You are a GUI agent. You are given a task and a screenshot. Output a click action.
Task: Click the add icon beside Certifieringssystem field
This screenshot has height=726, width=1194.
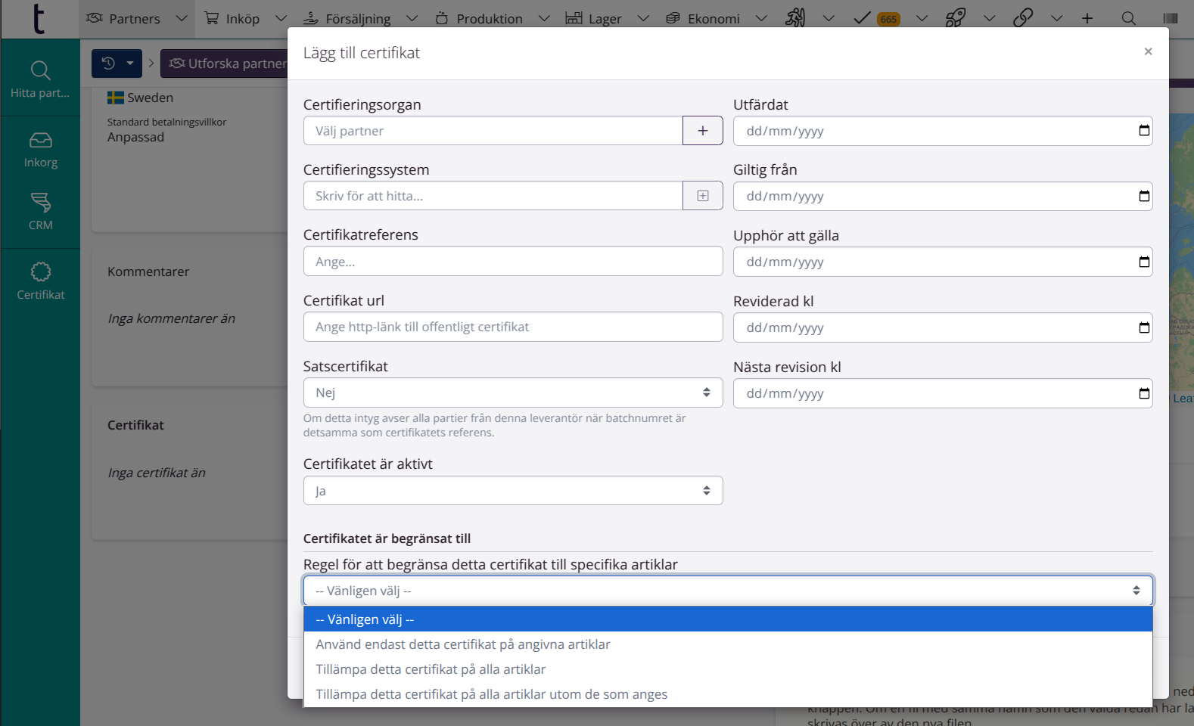(702, 196)
